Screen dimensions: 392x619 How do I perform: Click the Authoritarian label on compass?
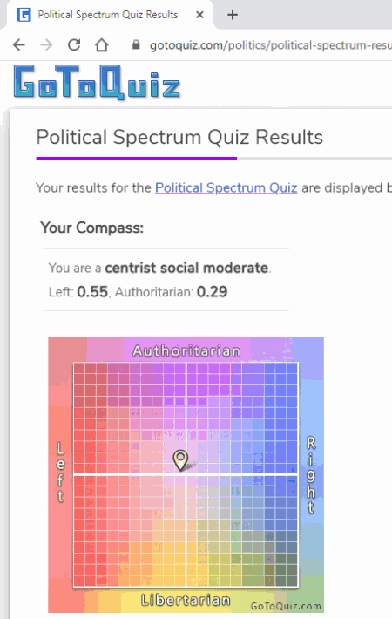point(186,350)
